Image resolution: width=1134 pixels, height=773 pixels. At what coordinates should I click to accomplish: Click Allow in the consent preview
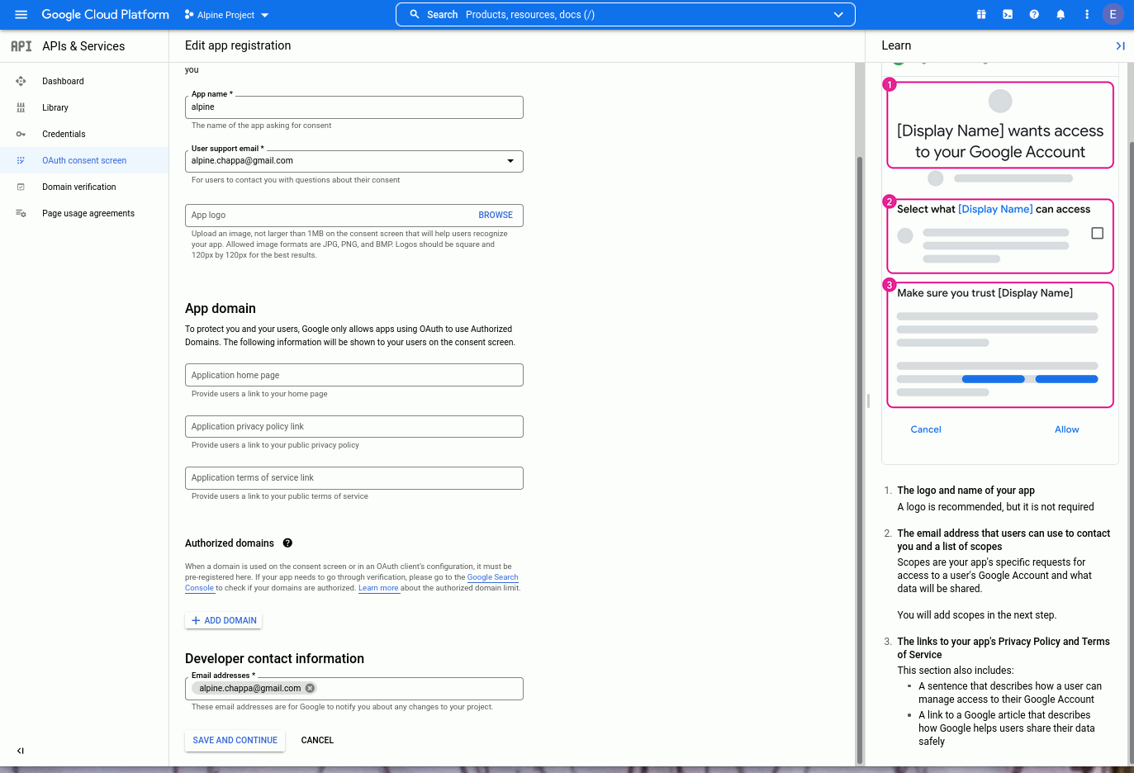[x=1067, y=429]
